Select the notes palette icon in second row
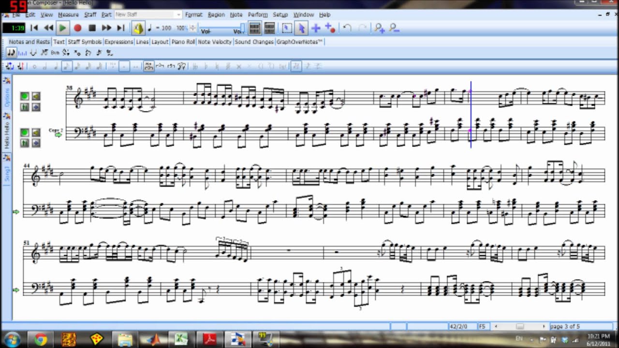Viewport: 619px width, 348px height. 11,53
